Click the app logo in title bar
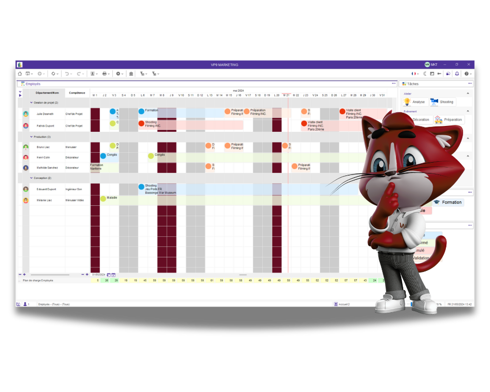Image resolution: width=490 pixels, height=392 pixels. tap(20, 65)
